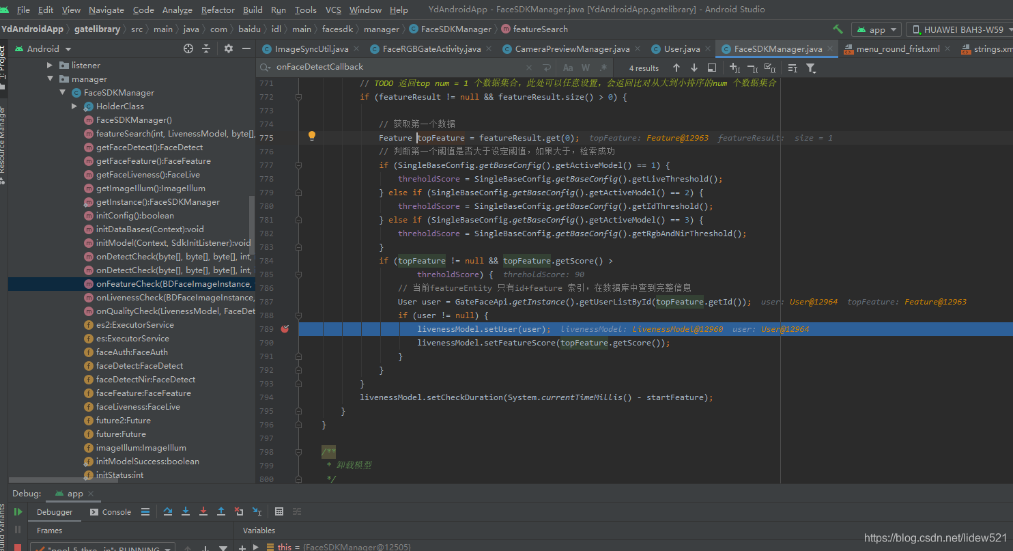Open the HUAWEI BAH3-W59 device dropdown
1013x551 pixels.
(x=959, y=29)
